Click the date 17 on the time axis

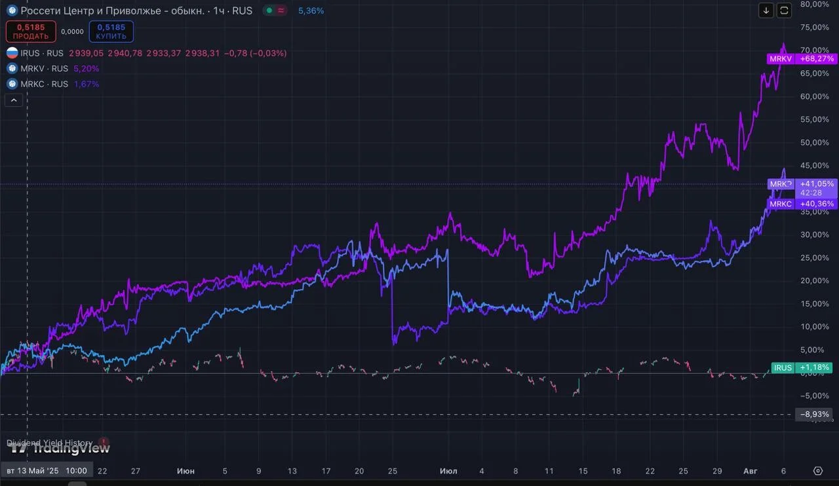[326, 470]
